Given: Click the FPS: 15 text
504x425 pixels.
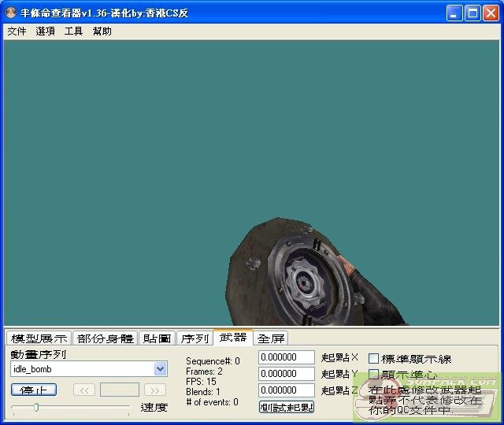Looking at the screenshot, I should (x=201, y=382).
